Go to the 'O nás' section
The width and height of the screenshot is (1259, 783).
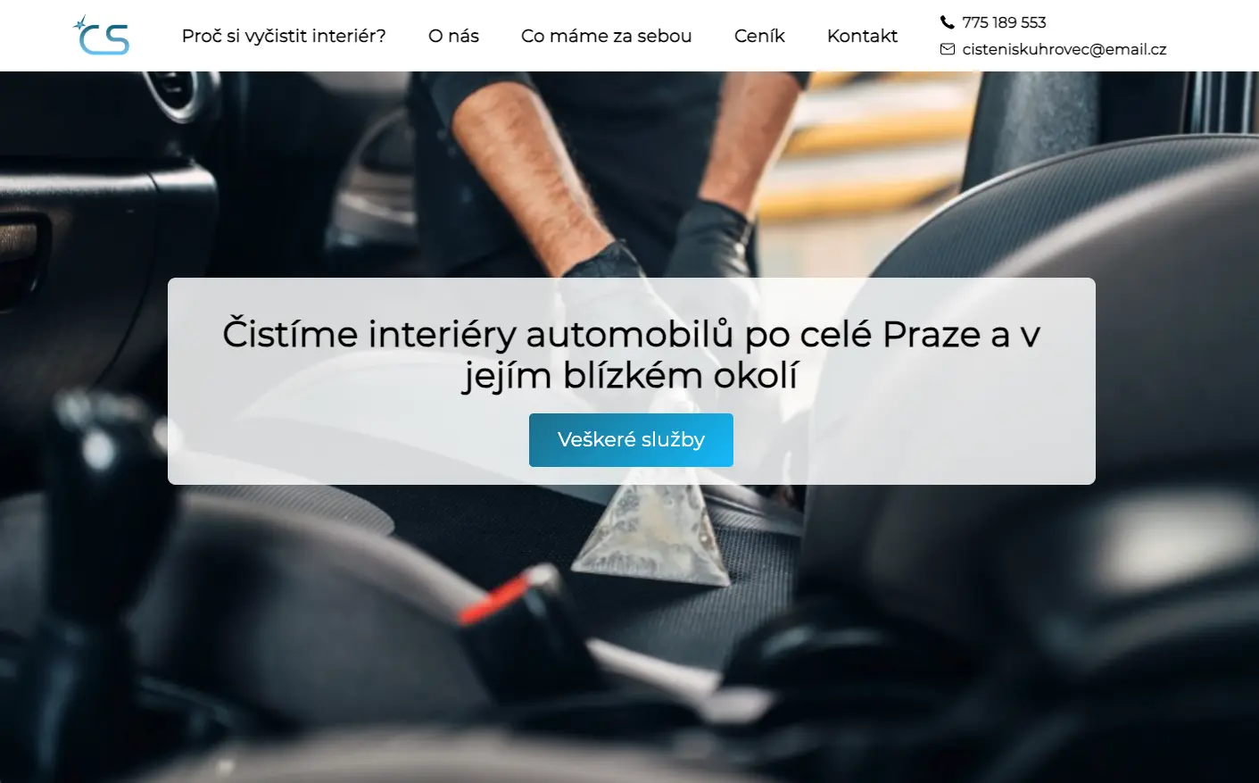453,36
